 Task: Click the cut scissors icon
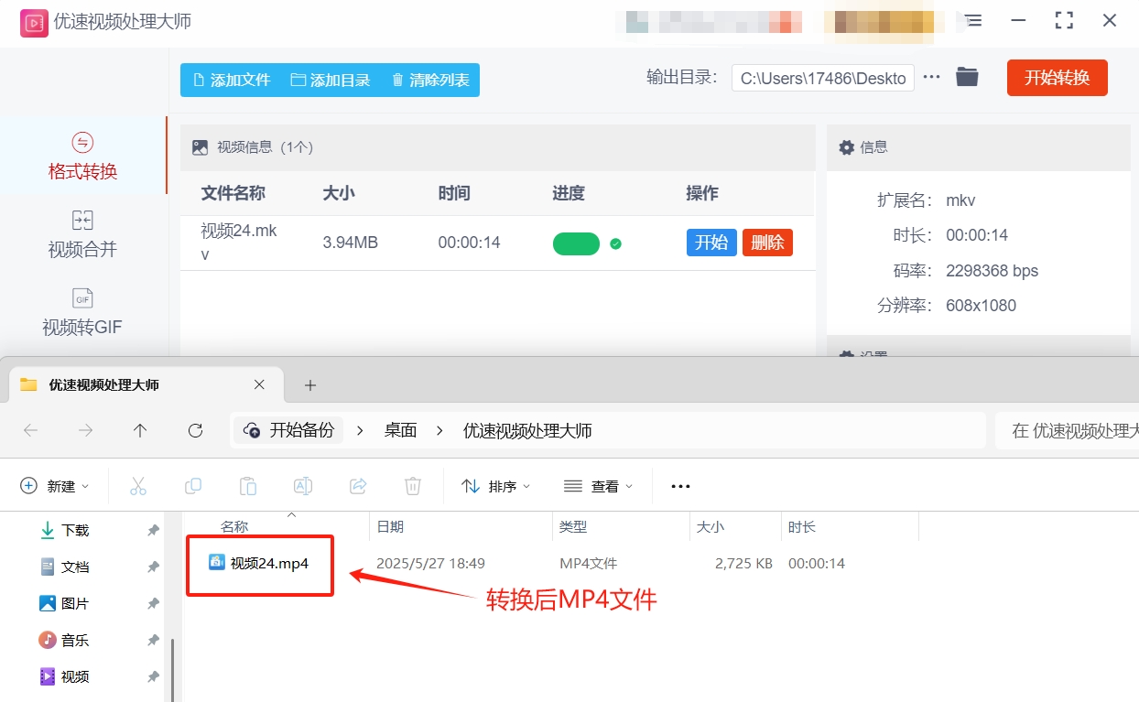[138, 486]
